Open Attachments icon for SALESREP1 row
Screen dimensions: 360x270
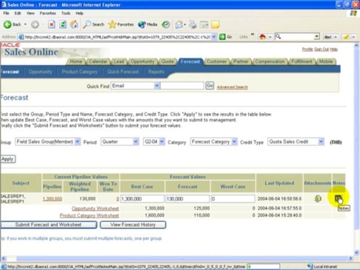[x=318, y=199]
